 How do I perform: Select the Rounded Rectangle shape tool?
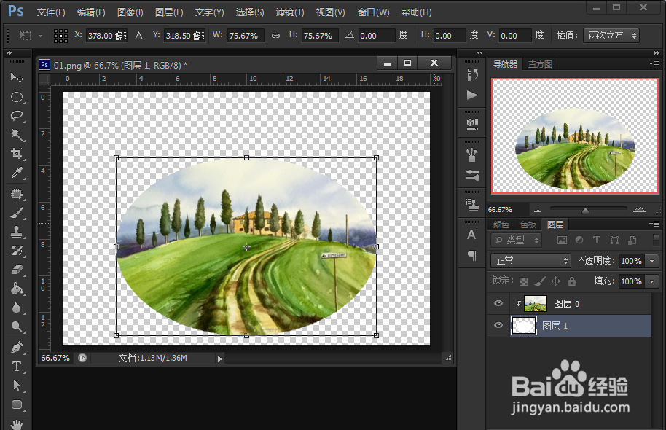coord(17,404)
